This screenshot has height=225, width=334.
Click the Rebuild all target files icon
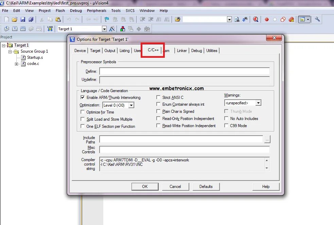point(23,29)
